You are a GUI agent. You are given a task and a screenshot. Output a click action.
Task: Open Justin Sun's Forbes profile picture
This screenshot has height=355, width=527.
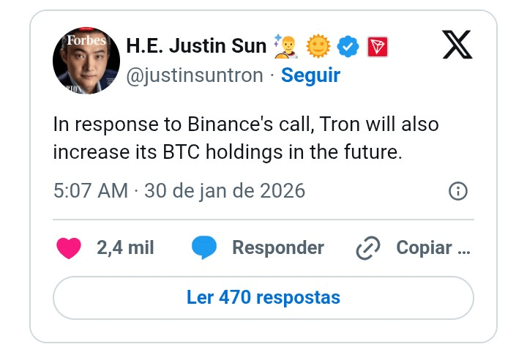[86, 61]
